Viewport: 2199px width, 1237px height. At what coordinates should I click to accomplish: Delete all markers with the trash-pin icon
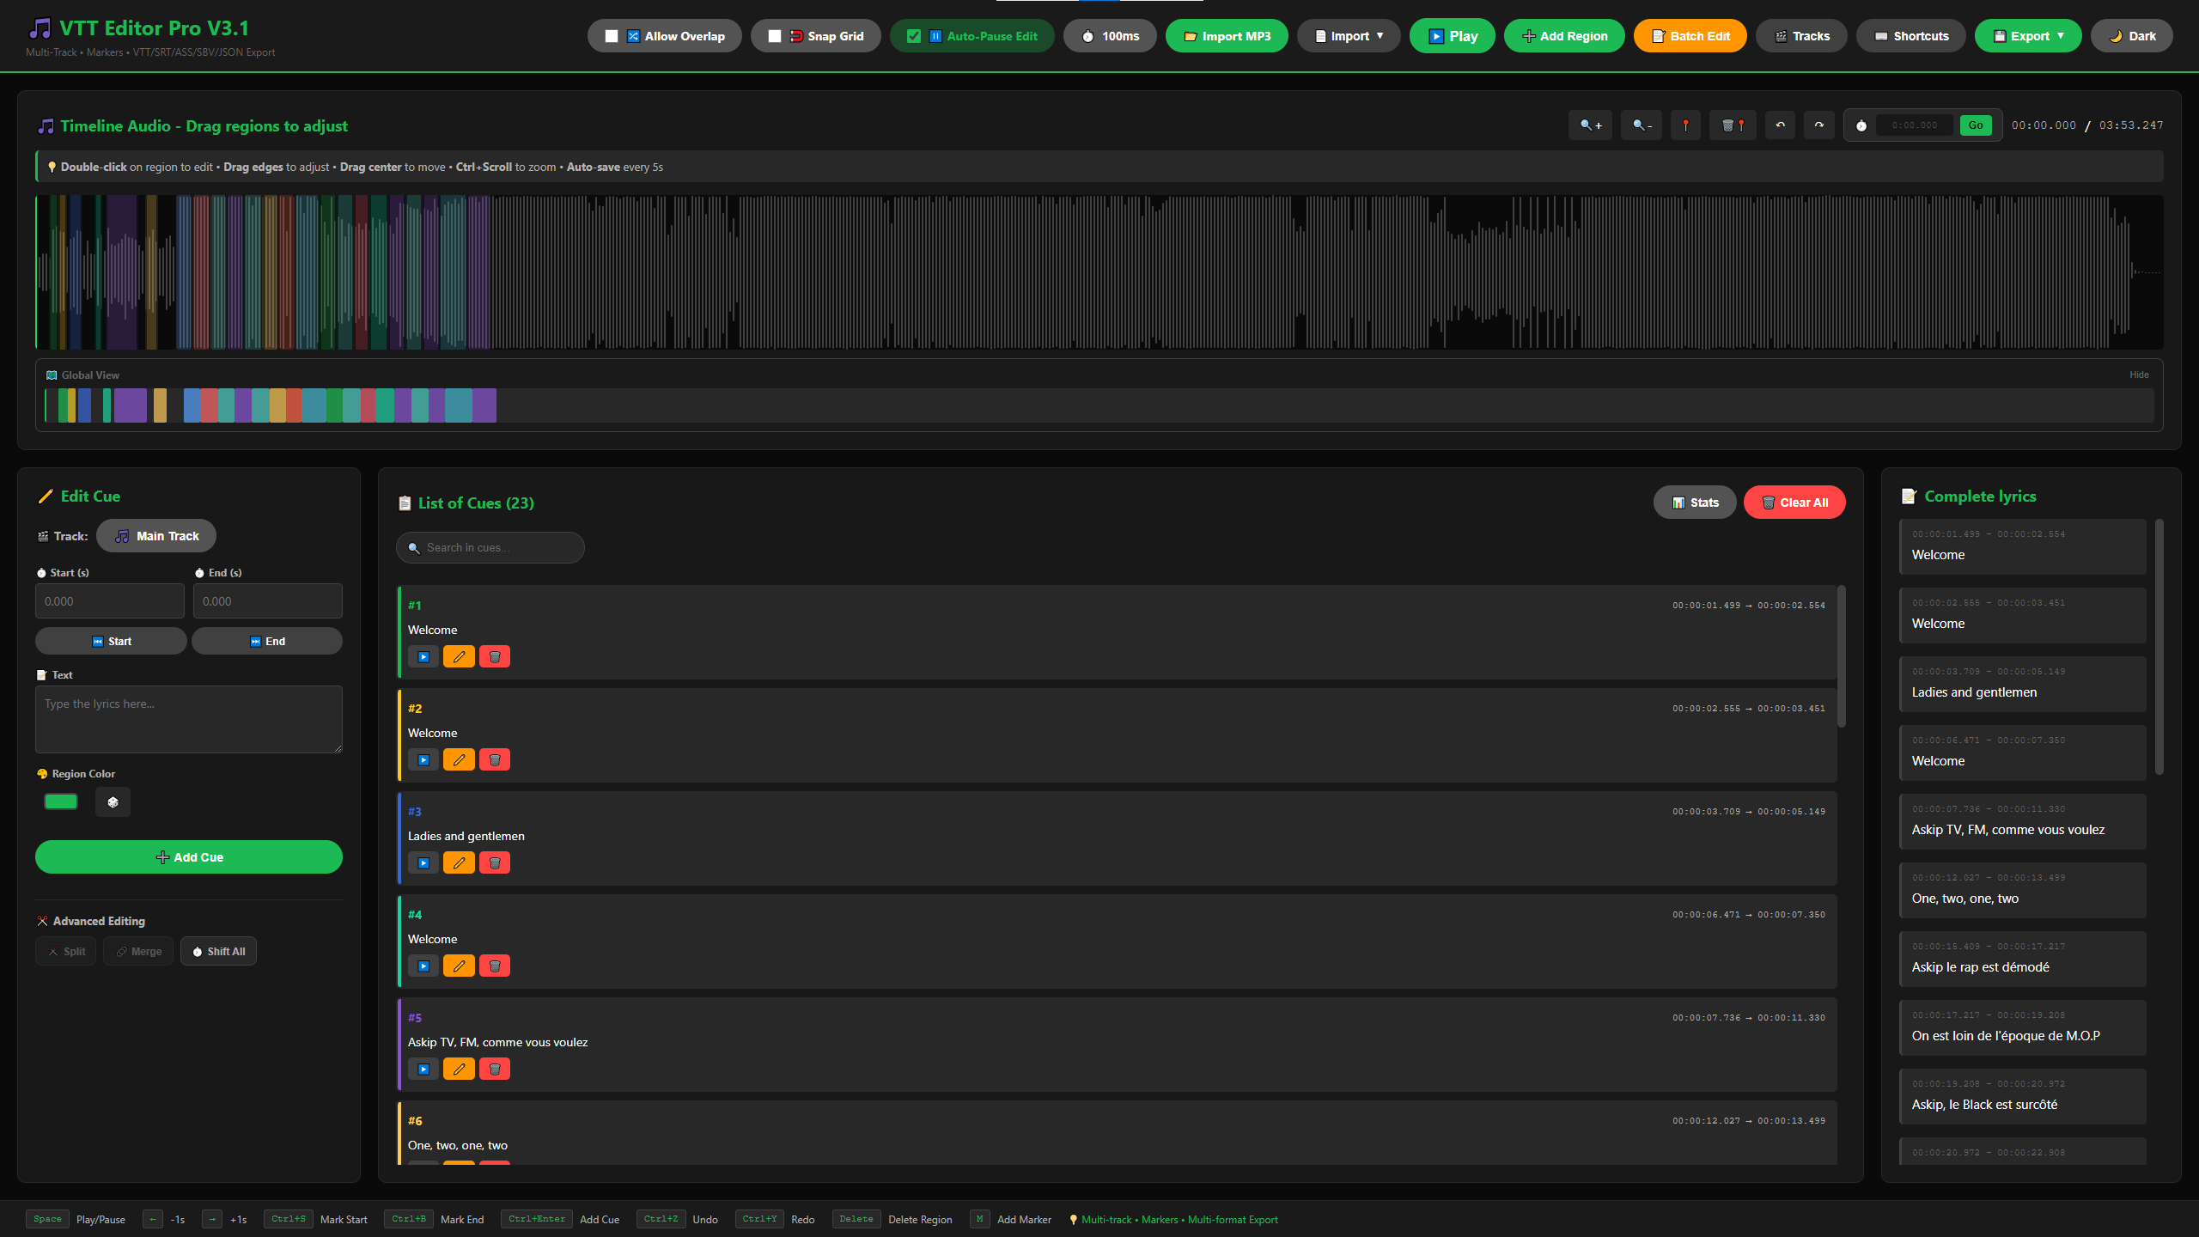pyautogui.click(x=1733, y=125)
